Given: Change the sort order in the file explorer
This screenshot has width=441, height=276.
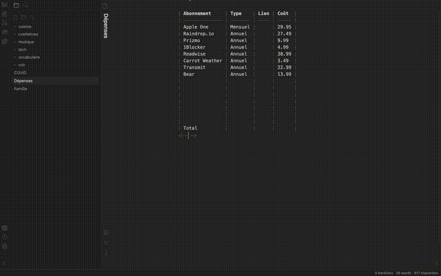Looking at the screenshot, I should (x=32, y=18).
